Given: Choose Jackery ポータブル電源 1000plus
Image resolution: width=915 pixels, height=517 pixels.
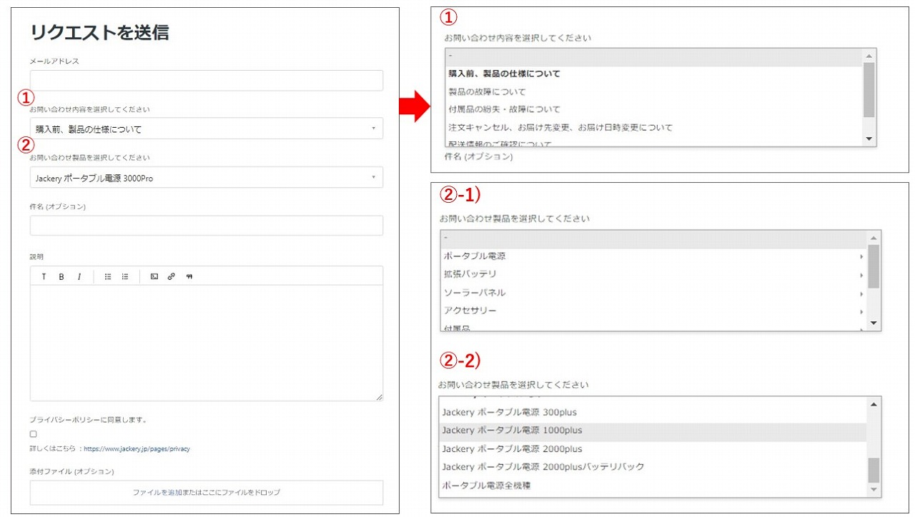Looking at the screenshot, I should (653, 431).
